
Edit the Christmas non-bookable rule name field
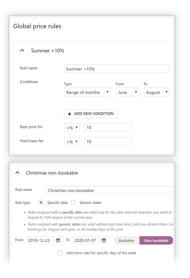(x=110, y=190)
